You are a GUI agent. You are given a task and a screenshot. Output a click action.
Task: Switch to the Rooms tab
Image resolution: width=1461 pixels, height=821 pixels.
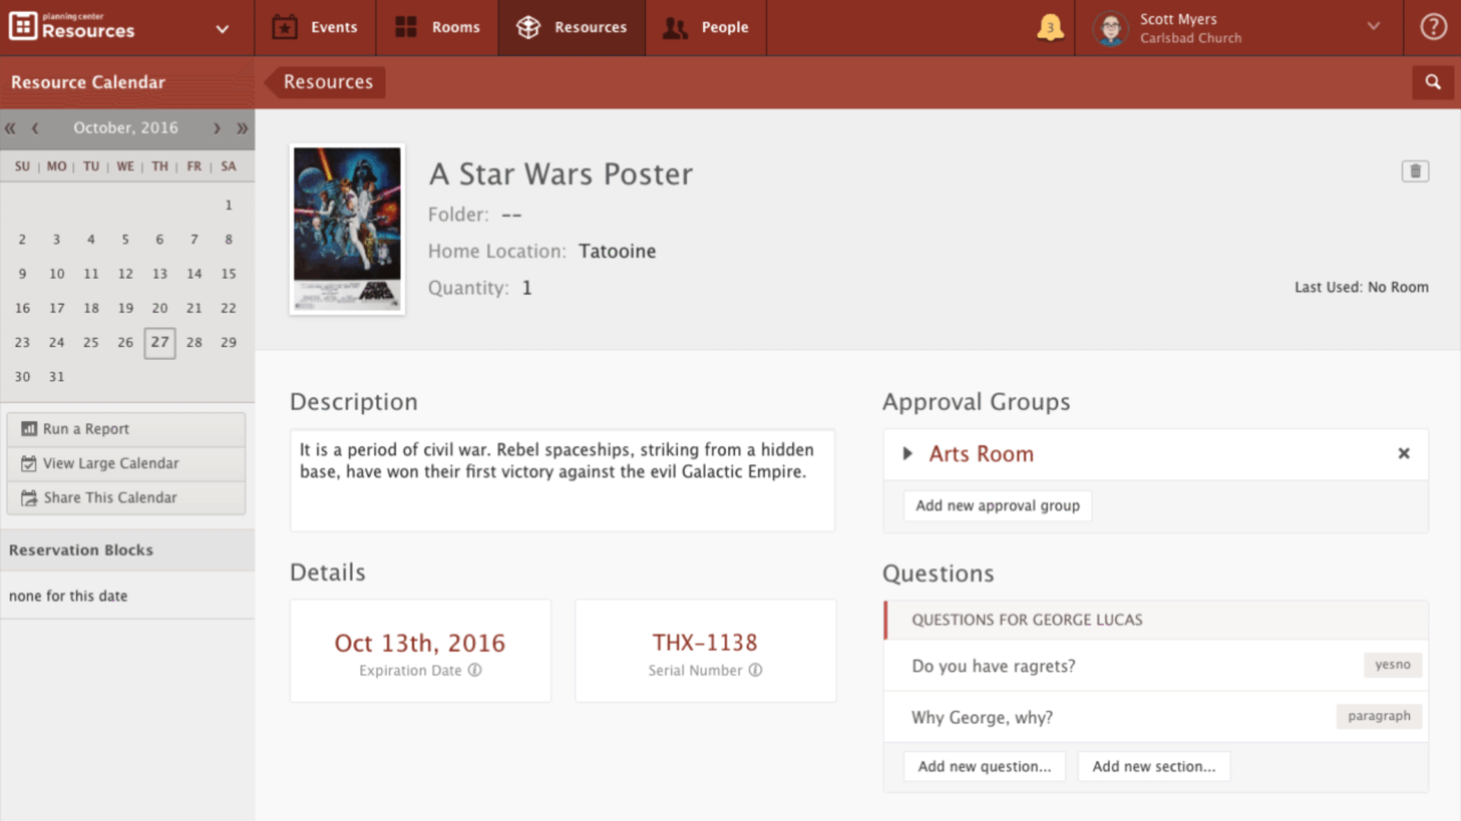point(438,27)
